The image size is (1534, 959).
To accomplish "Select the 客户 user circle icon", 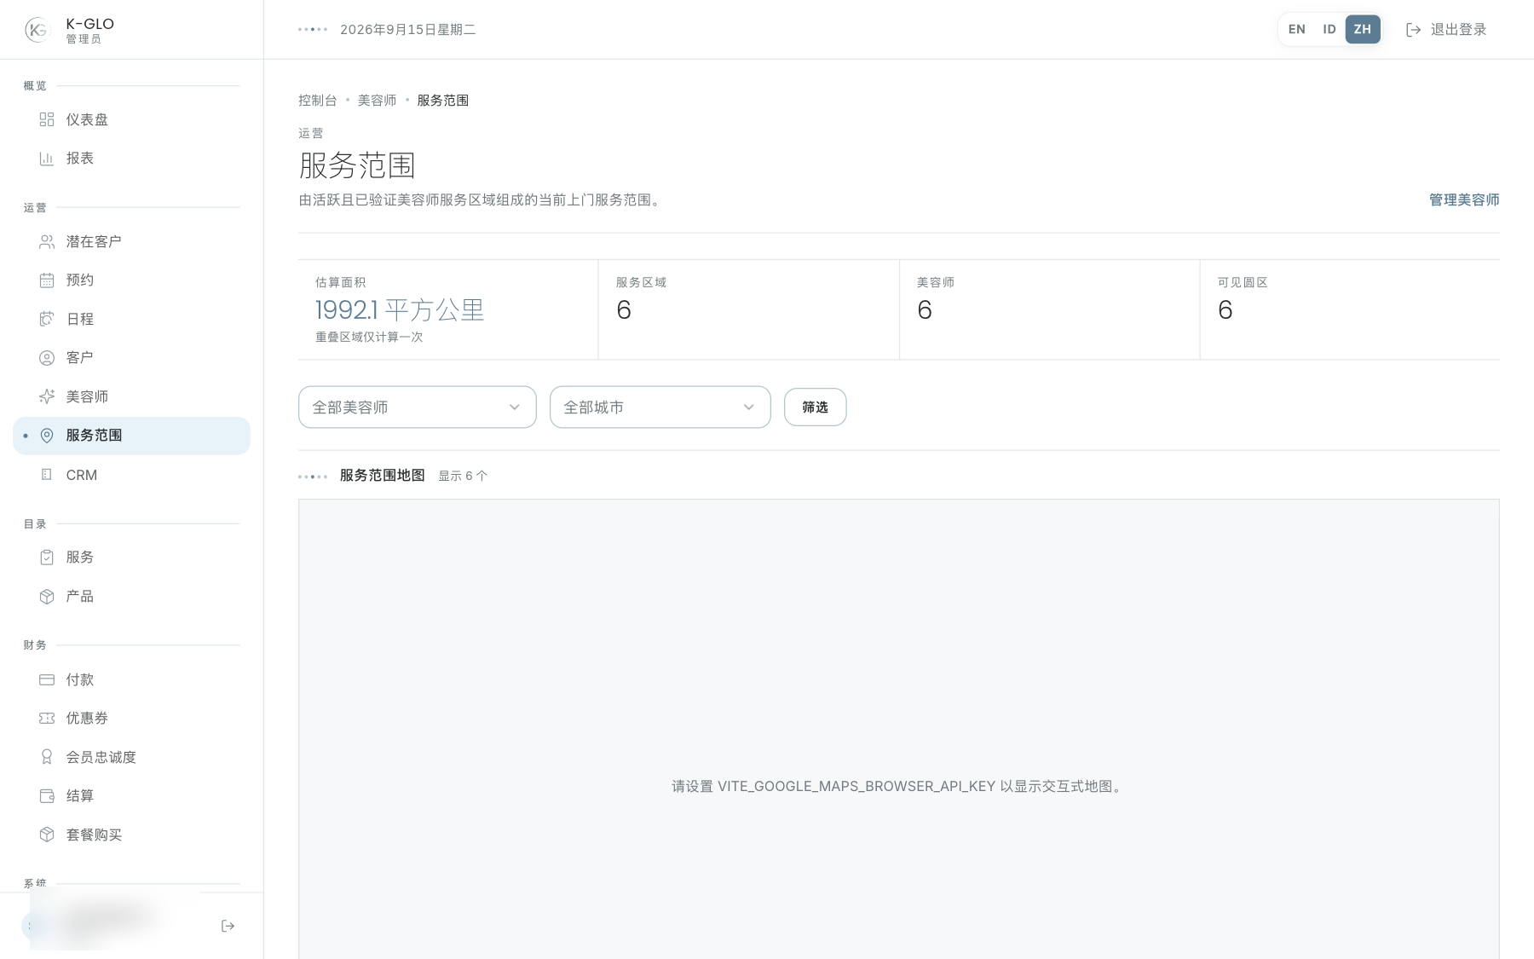I will [47, 358].
